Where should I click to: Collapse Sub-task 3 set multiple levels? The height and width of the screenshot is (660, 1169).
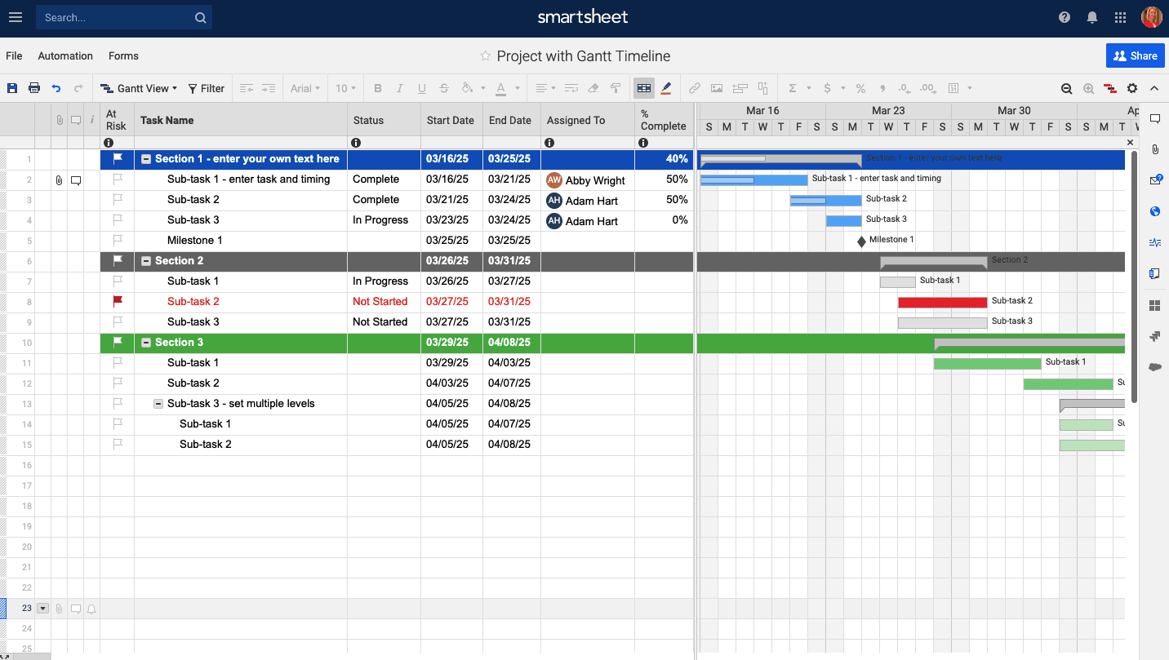click(157, 403)
